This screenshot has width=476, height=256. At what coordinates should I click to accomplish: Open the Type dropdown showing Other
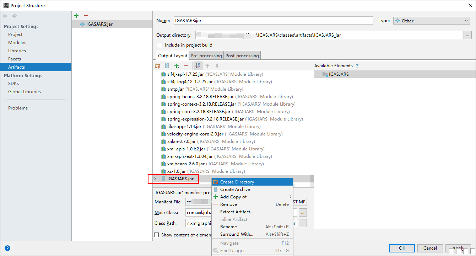432,21
